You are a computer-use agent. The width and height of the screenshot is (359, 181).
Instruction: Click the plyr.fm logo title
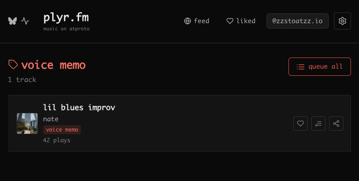click(x=66, y=18)
